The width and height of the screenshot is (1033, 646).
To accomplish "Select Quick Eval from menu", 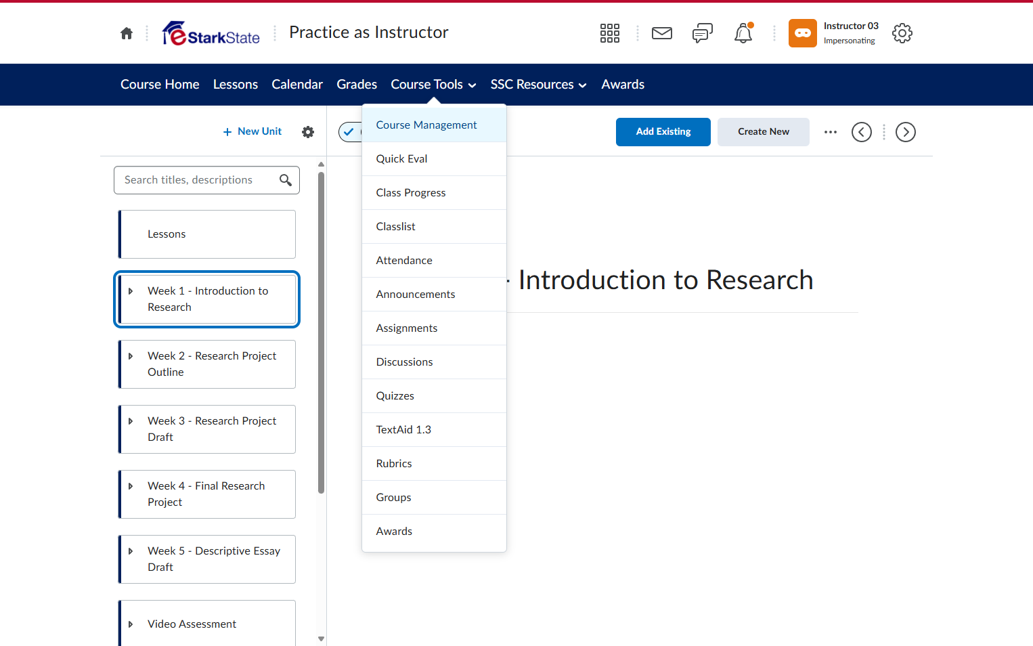I will coord(434,159).
